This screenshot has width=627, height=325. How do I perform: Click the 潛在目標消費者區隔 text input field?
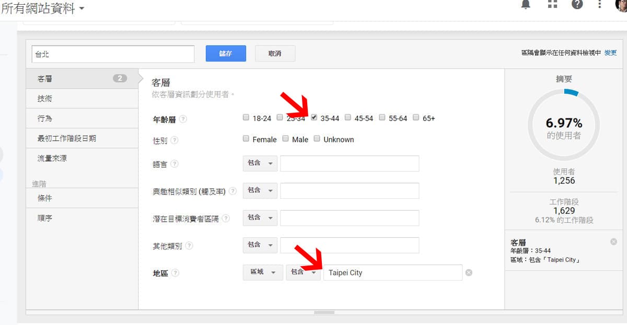(350, 218)
